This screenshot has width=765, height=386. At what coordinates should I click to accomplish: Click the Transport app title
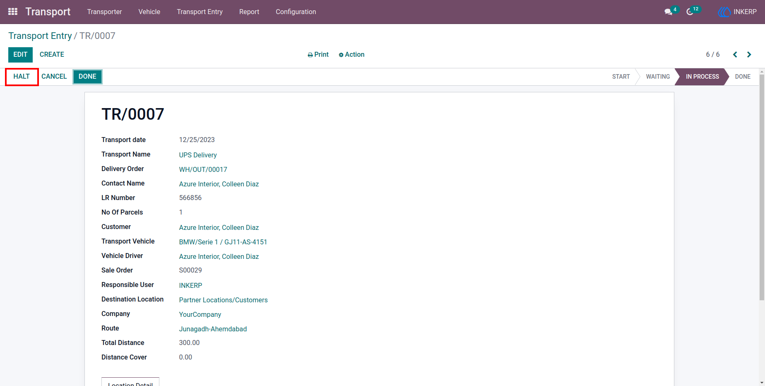tap(48, 12)
